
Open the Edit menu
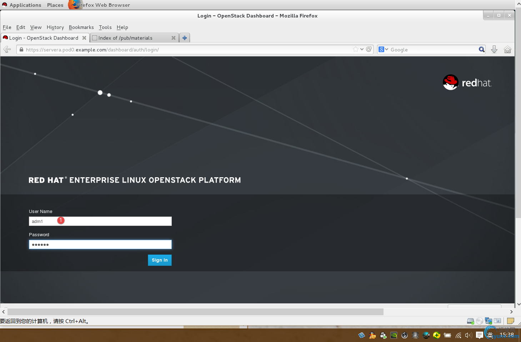tap(21, 27)
